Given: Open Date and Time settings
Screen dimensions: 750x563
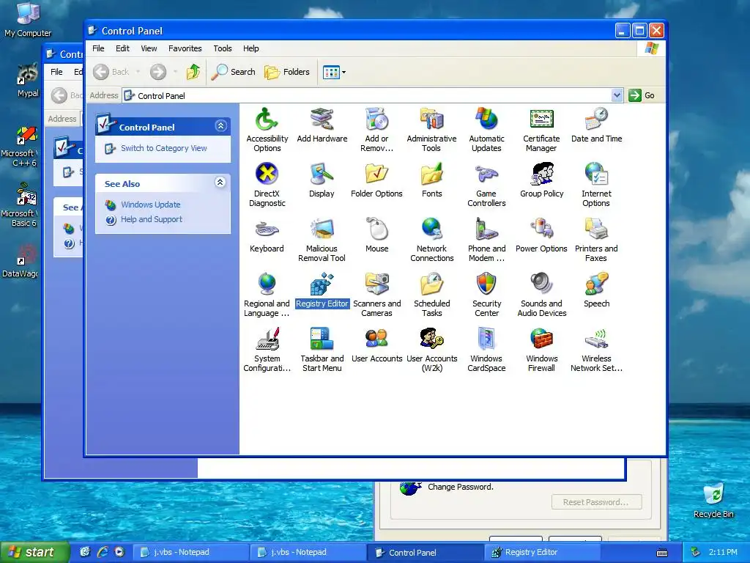Looking at the screenshot, I should 596,125.
